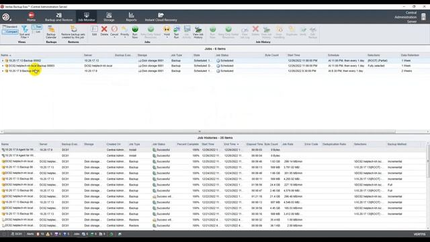This screenshot has height=242, width=430.
Task: Sort job histories by End Time column
Action: point(231,144)
